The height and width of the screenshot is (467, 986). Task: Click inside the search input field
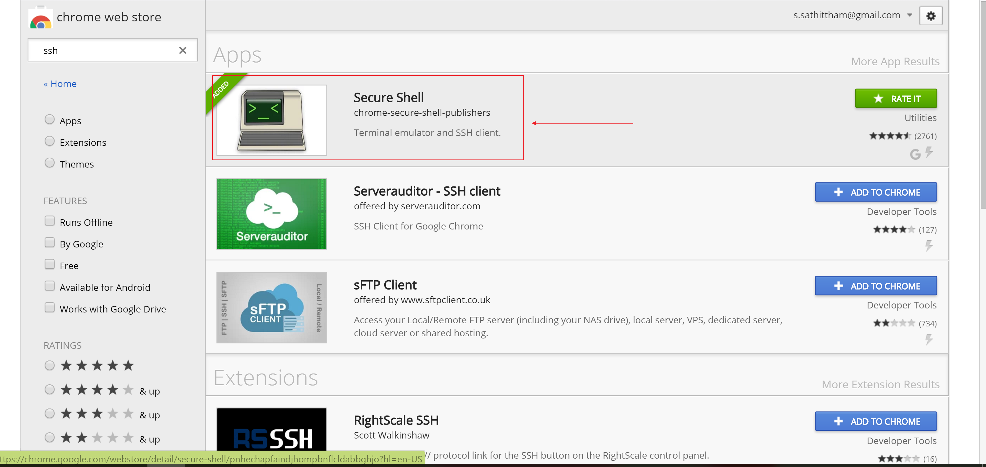(103, 50)
